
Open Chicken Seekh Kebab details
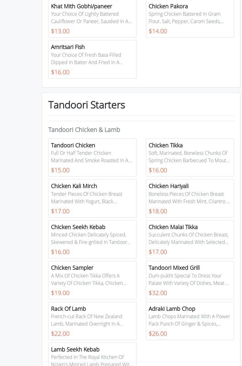click(x=78, y=227)
